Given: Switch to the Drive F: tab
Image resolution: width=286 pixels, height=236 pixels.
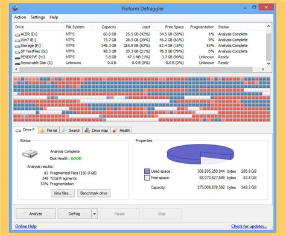Looking at the screenshot, I should click(x=25, y=130).
